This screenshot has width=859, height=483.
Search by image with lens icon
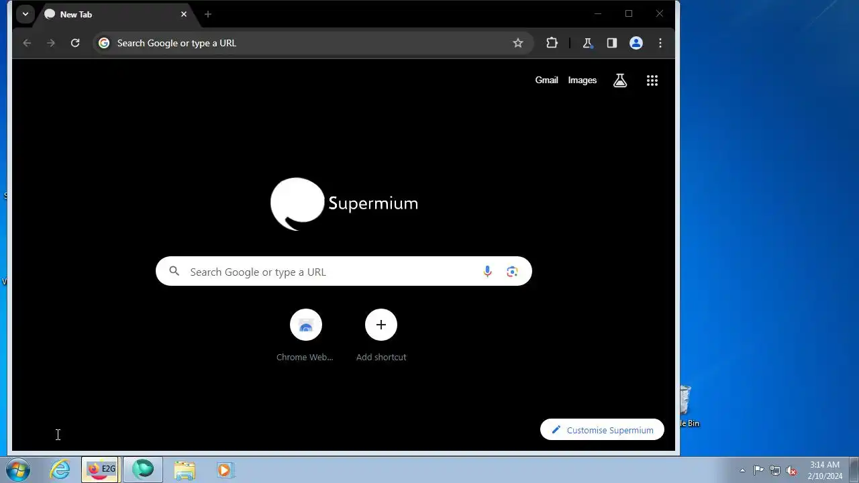click(x=513, y=271)
